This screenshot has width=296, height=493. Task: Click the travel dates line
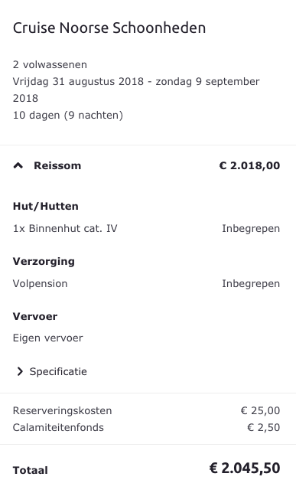click(136, 90)
